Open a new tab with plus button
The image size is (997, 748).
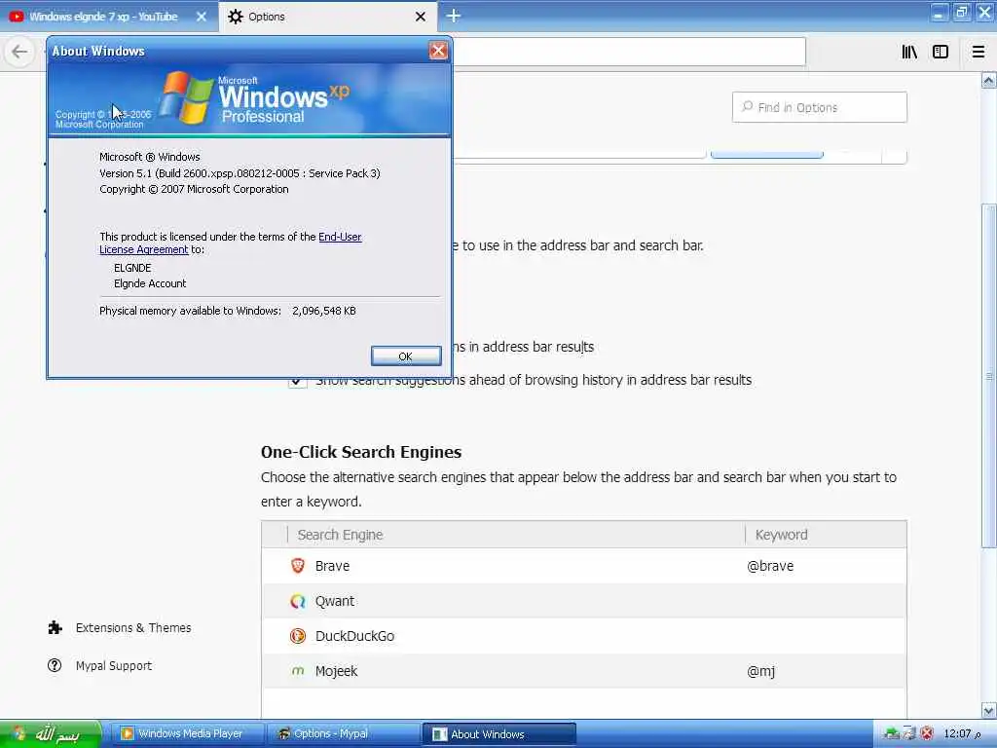(454, 16)
